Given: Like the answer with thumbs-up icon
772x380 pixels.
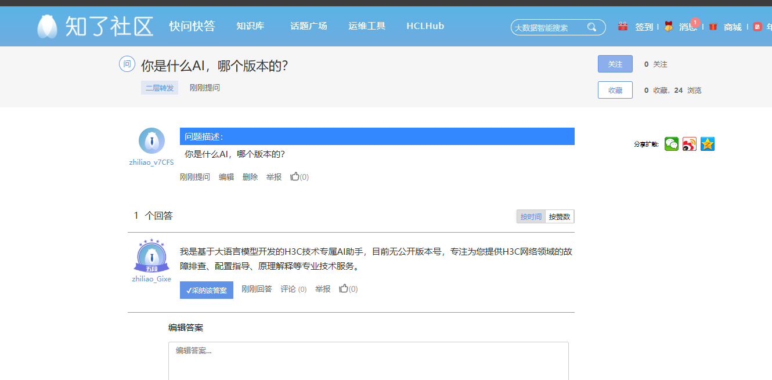Looking at the screenshot, I should coord(344,288).
